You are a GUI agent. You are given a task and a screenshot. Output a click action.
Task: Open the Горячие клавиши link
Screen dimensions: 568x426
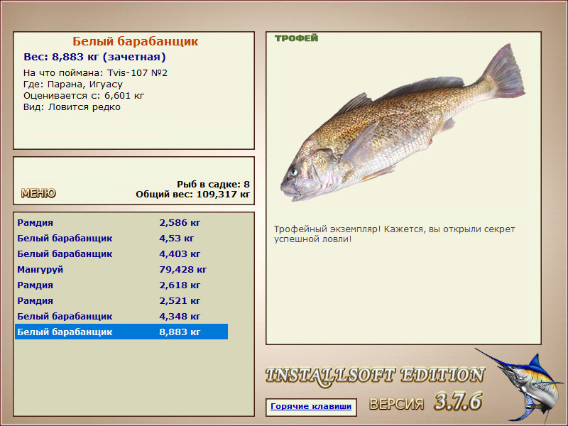311,406
